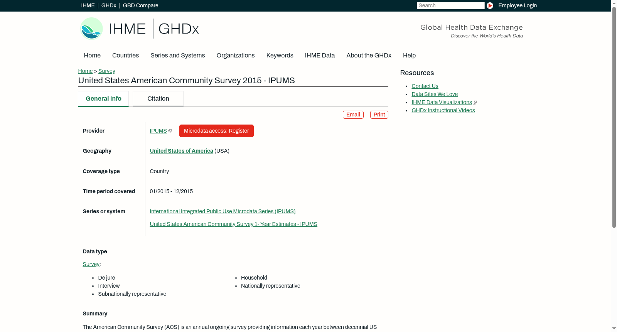
Task: Open the Help menu item
Action: coord(409,56)
